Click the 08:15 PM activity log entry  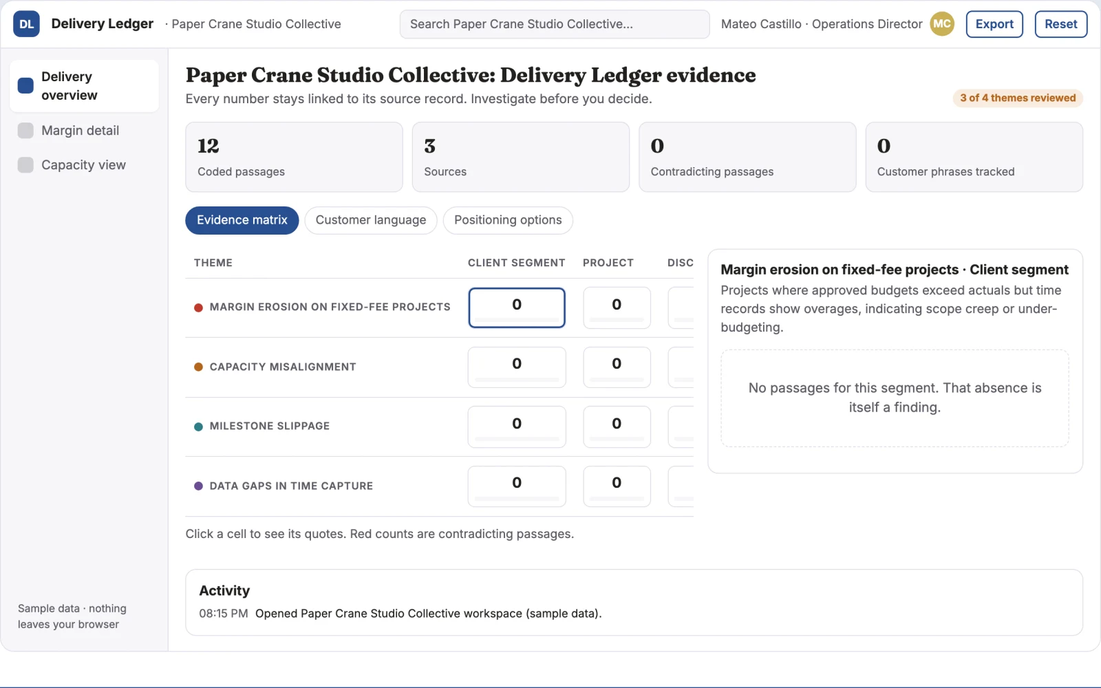pos(400,614)
